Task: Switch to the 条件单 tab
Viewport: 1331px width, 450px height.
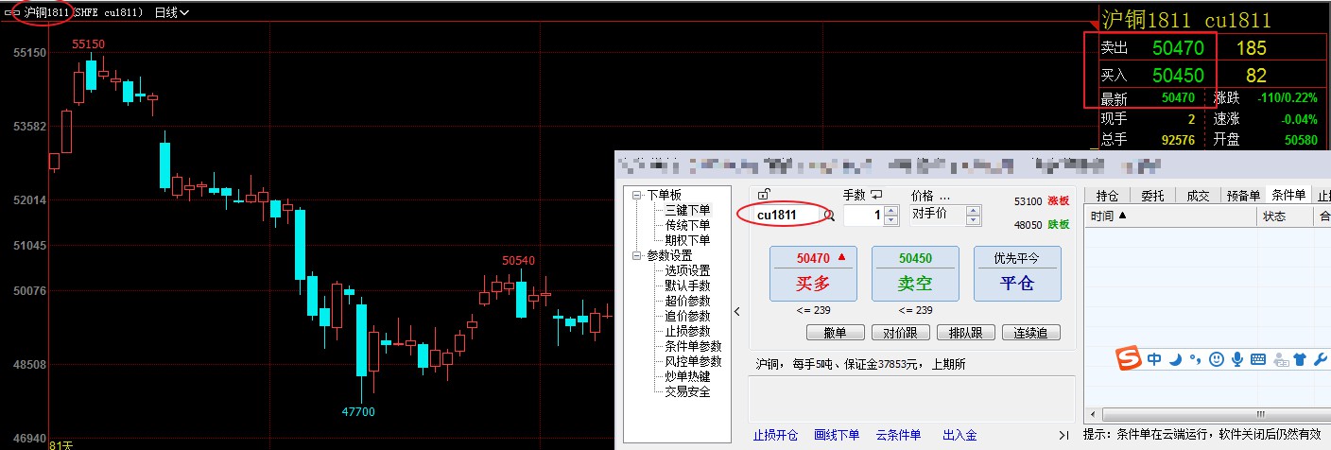Action: pos(1288,196)
